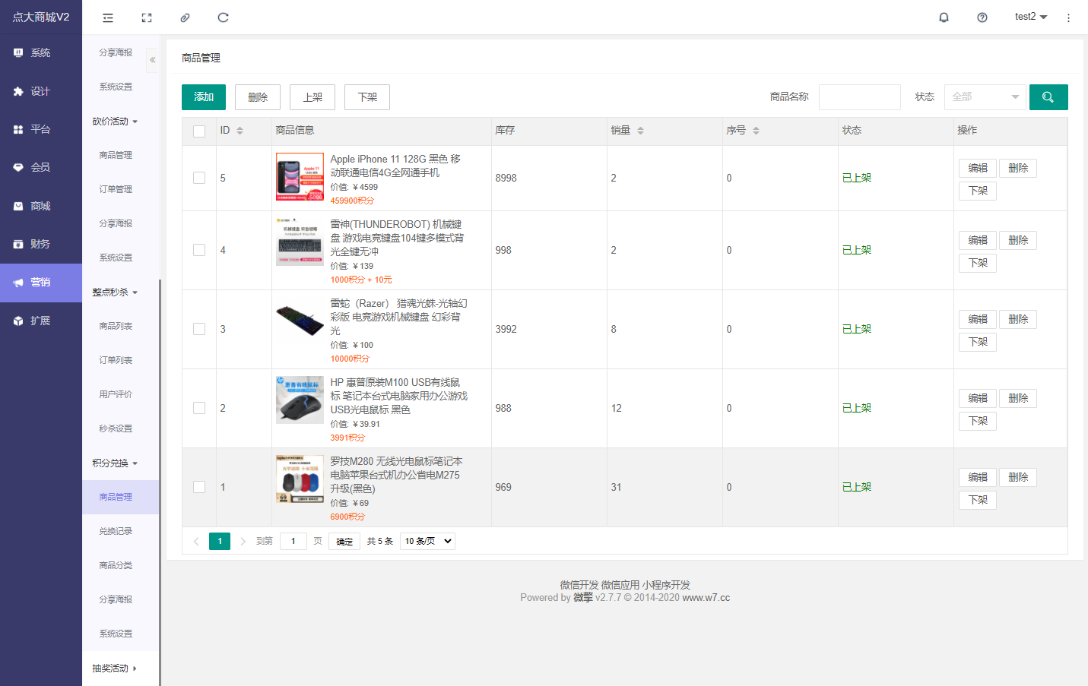Viewport: 1088px width, 686px height.
Task: Open 用户评价 in the submenu
Action: pyautogui.click(x=116, y=394)
